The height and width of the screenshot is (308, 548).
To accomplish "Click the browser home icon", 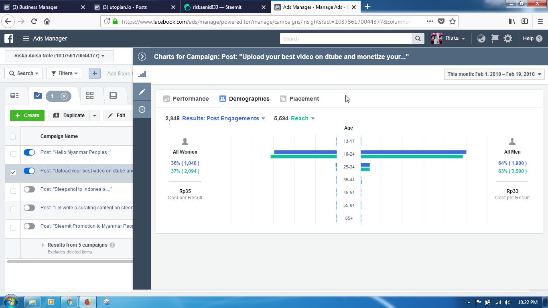I will click(47, 21).
